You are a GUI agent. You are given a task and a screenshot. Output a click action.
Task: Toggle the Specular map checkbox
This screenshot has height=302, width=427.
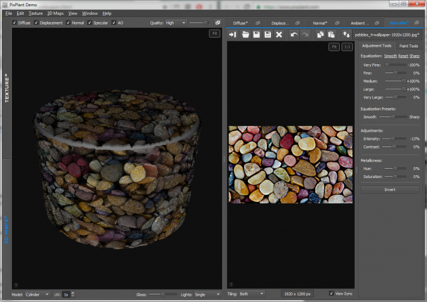[89, 23]
